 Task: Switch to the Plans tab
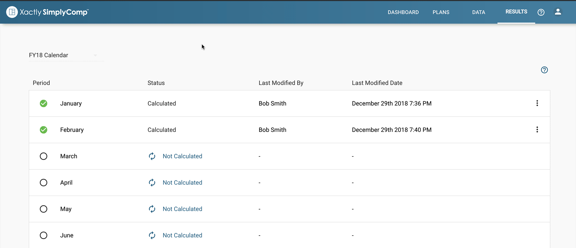pos(441,12)
